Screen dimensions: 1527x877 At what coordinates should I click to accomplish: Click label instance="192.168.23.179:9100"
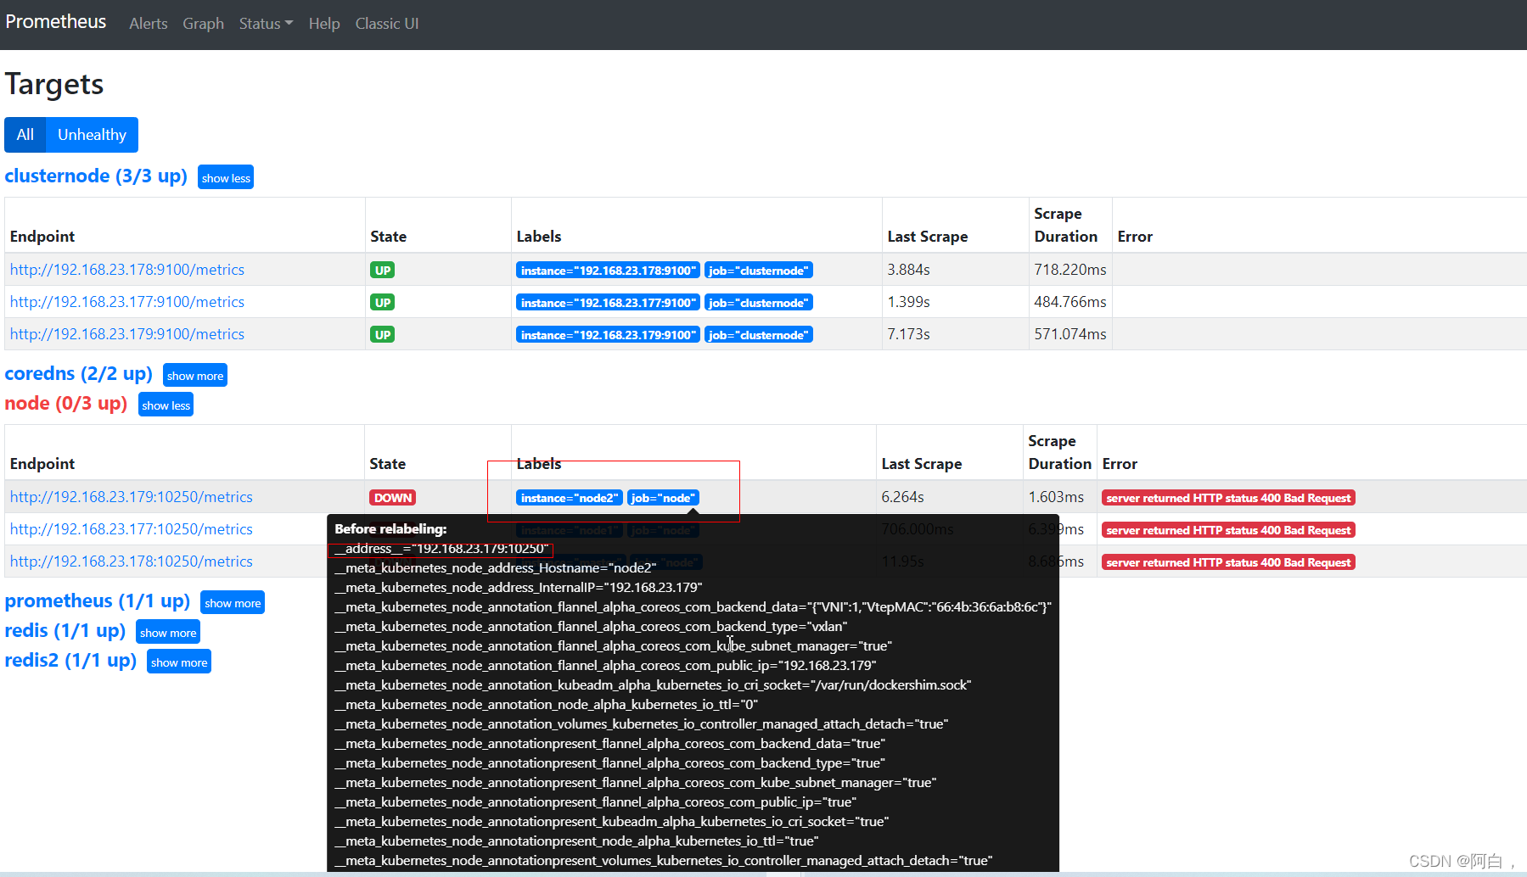(x=608, y=335)
